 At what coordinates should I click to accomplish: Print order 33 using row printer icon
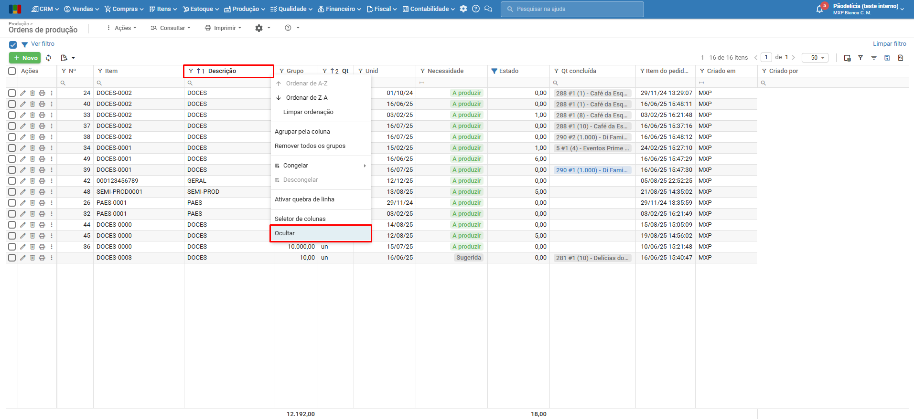42,115
